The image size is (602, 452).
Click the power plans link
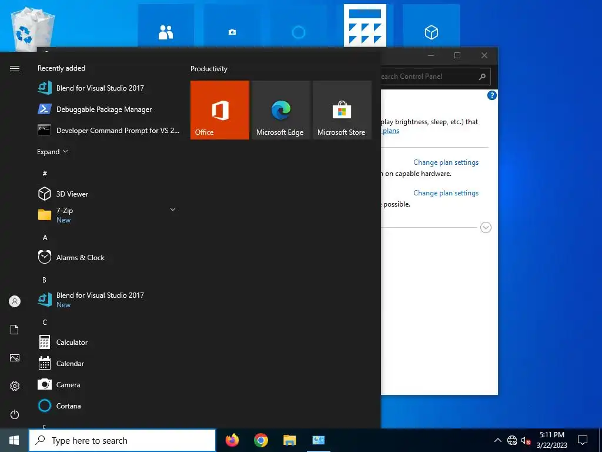pos(391,131)
